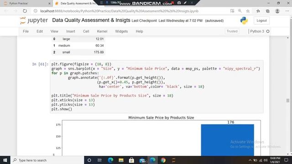This screenshot has width=292, height=164.
Task: Click the 'medium' table cell
Action: point(64,46)
